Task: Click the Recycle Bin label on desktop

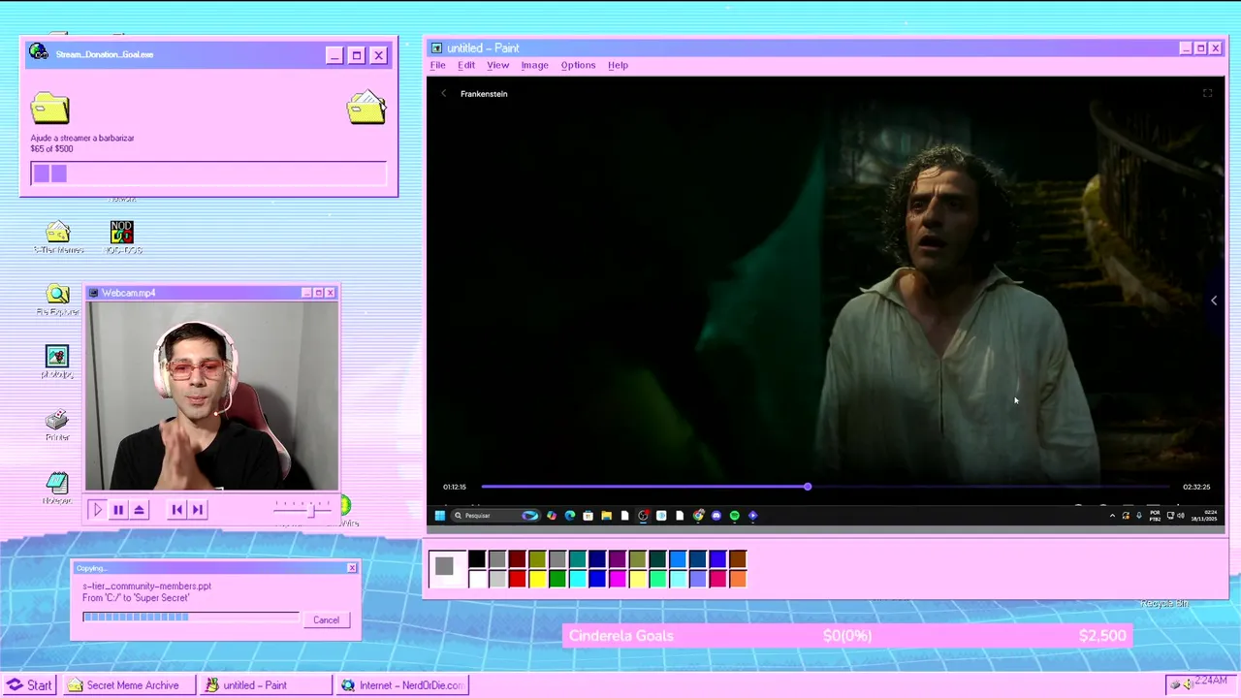Action: click(1164, 603)
